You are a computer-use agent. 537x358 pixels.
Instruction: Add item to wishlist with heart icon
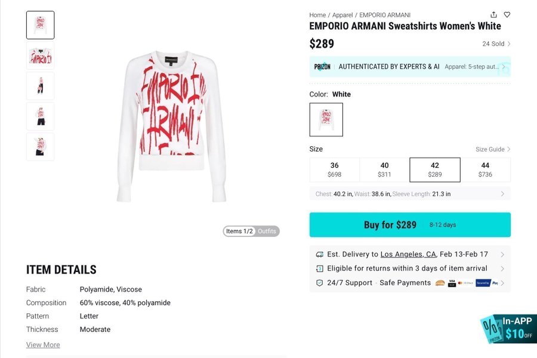pos(507,15)
